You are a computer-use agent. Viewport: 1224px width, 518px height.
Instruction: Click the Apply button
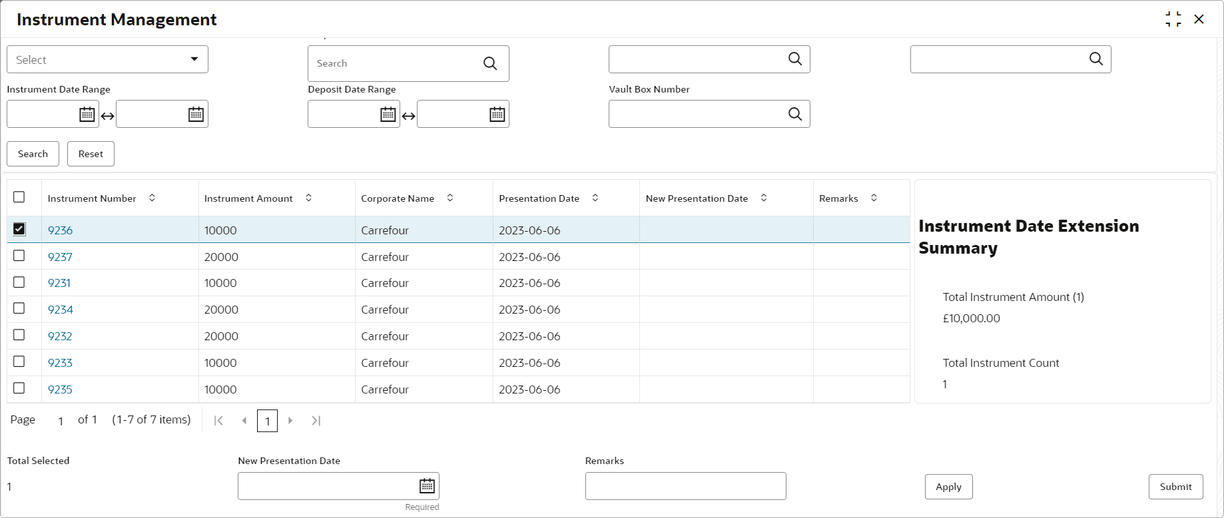point(948,487)
